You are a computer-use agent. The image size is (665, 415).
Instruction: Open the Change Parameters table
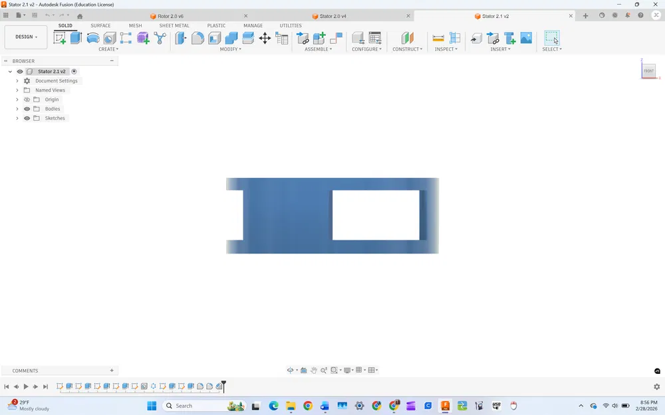coord(281,38)
